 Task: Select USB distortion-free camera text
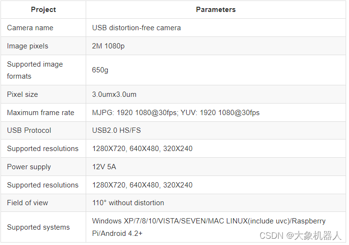click(136, 28)
